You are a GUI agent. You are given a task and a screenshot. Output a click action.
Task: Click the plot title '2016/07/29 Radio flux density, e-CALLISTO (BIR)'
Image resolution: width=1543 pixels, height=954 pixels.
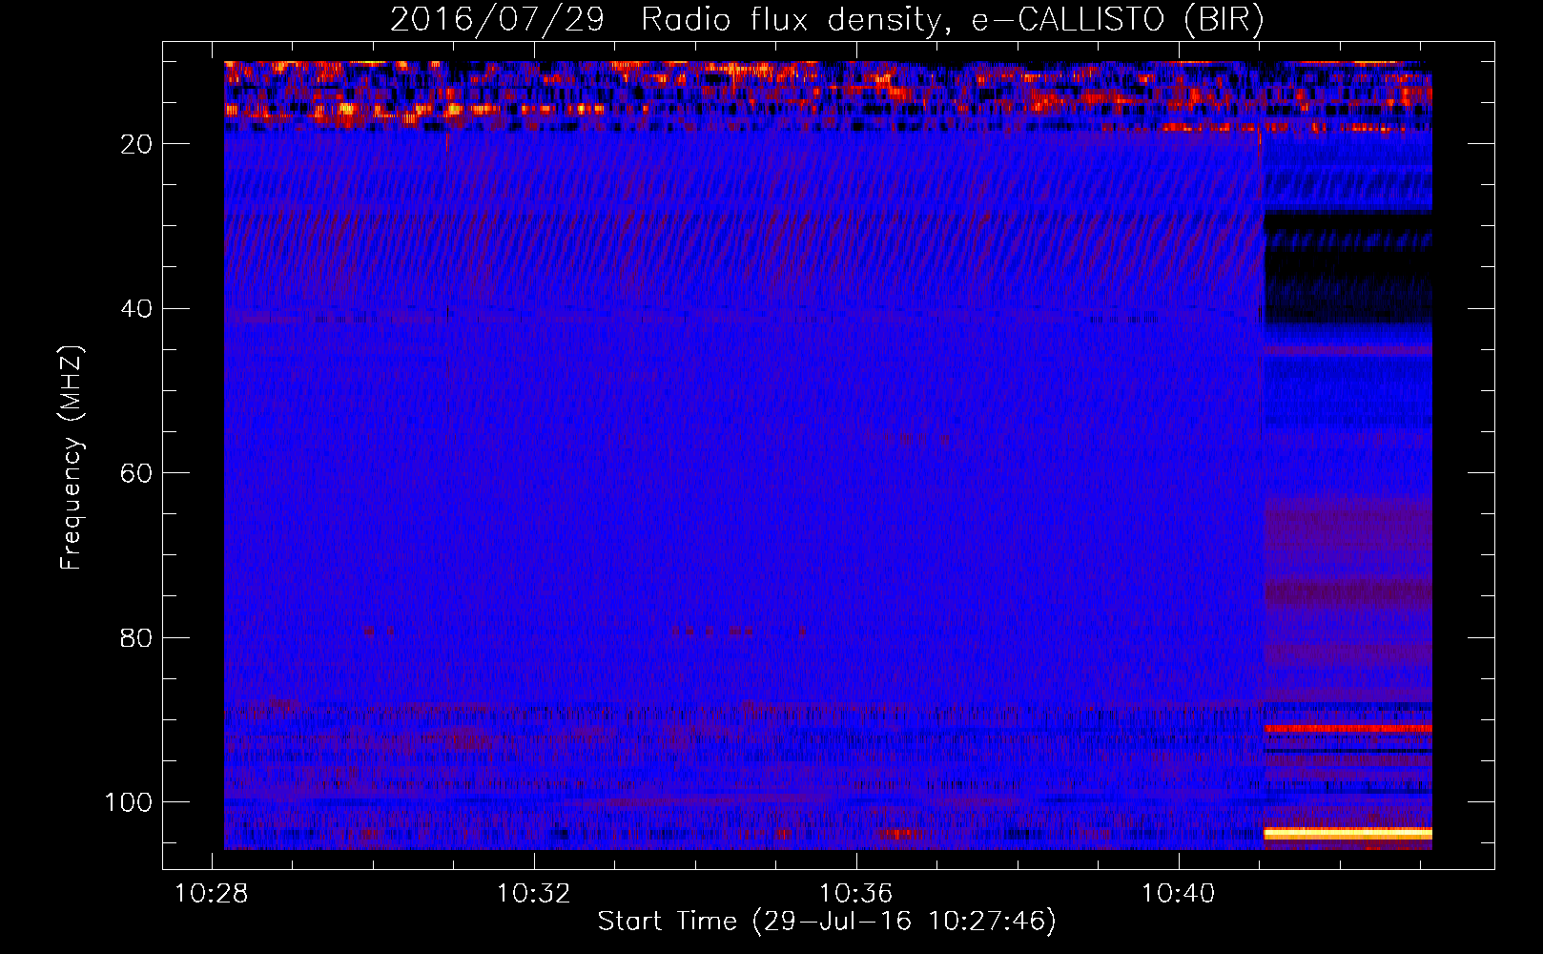click(827, 19)
